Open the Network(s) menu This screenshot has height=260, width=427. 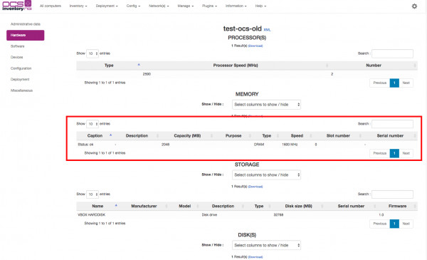(x=159, y=6)
